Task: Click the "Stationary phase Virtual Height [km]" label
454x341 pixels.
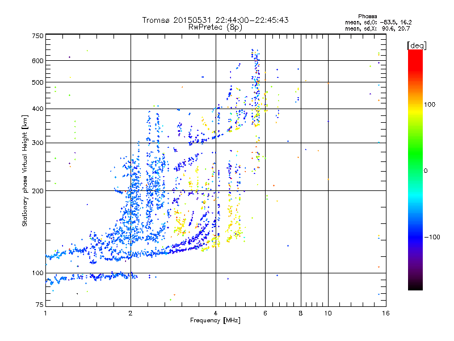Action: click(x=25, y=170)
